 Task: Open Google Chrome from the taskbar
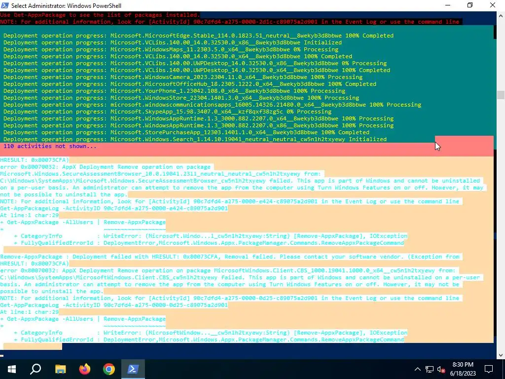click(x=109, y=369)
